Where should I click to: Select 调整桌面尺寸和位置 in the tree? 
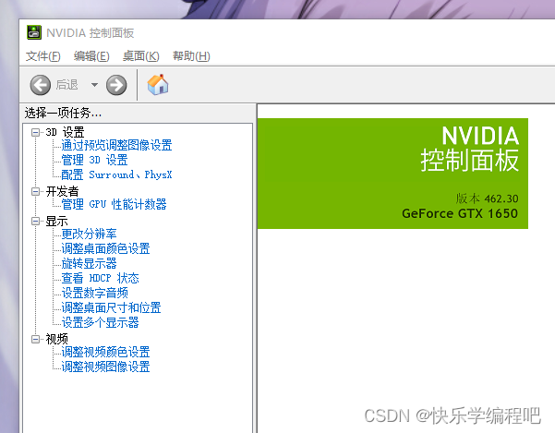click(x=111, y=307)
